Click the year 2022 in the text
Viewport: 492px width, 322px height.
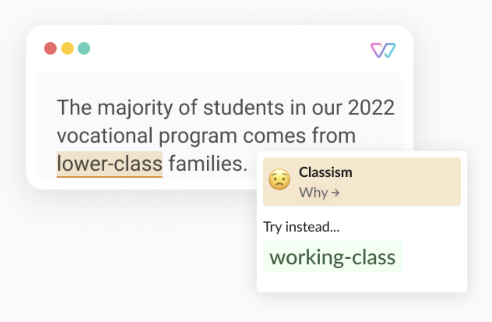pyautogui.click(x=371, y=108)
